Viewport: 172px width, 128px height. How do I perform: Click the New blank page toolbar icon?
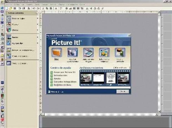pos(7,8)
